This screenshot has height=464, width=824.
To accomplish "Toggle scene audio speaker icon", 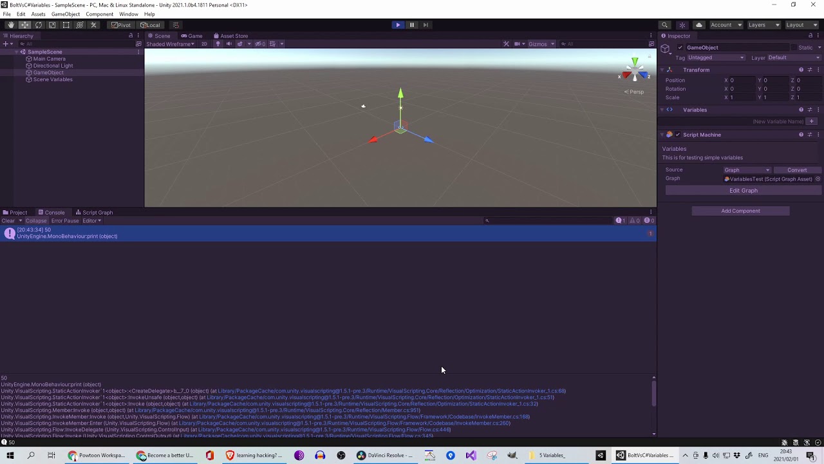I will pos(229,44).
